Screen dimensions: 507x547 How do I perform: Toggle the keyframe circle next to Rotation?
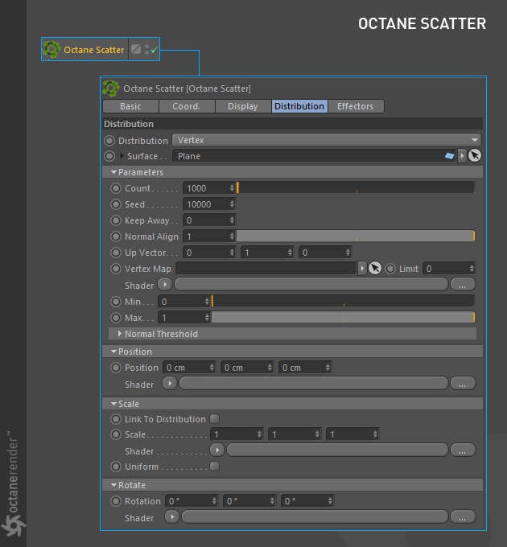[116, 501]
